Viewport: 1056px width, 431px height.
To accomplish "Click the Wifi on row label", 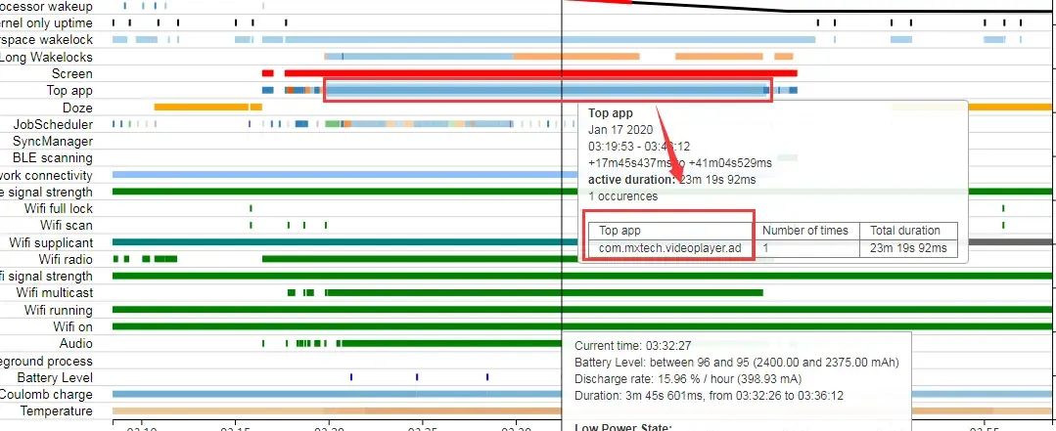I will pyautogui.click(x=73, y=326).
